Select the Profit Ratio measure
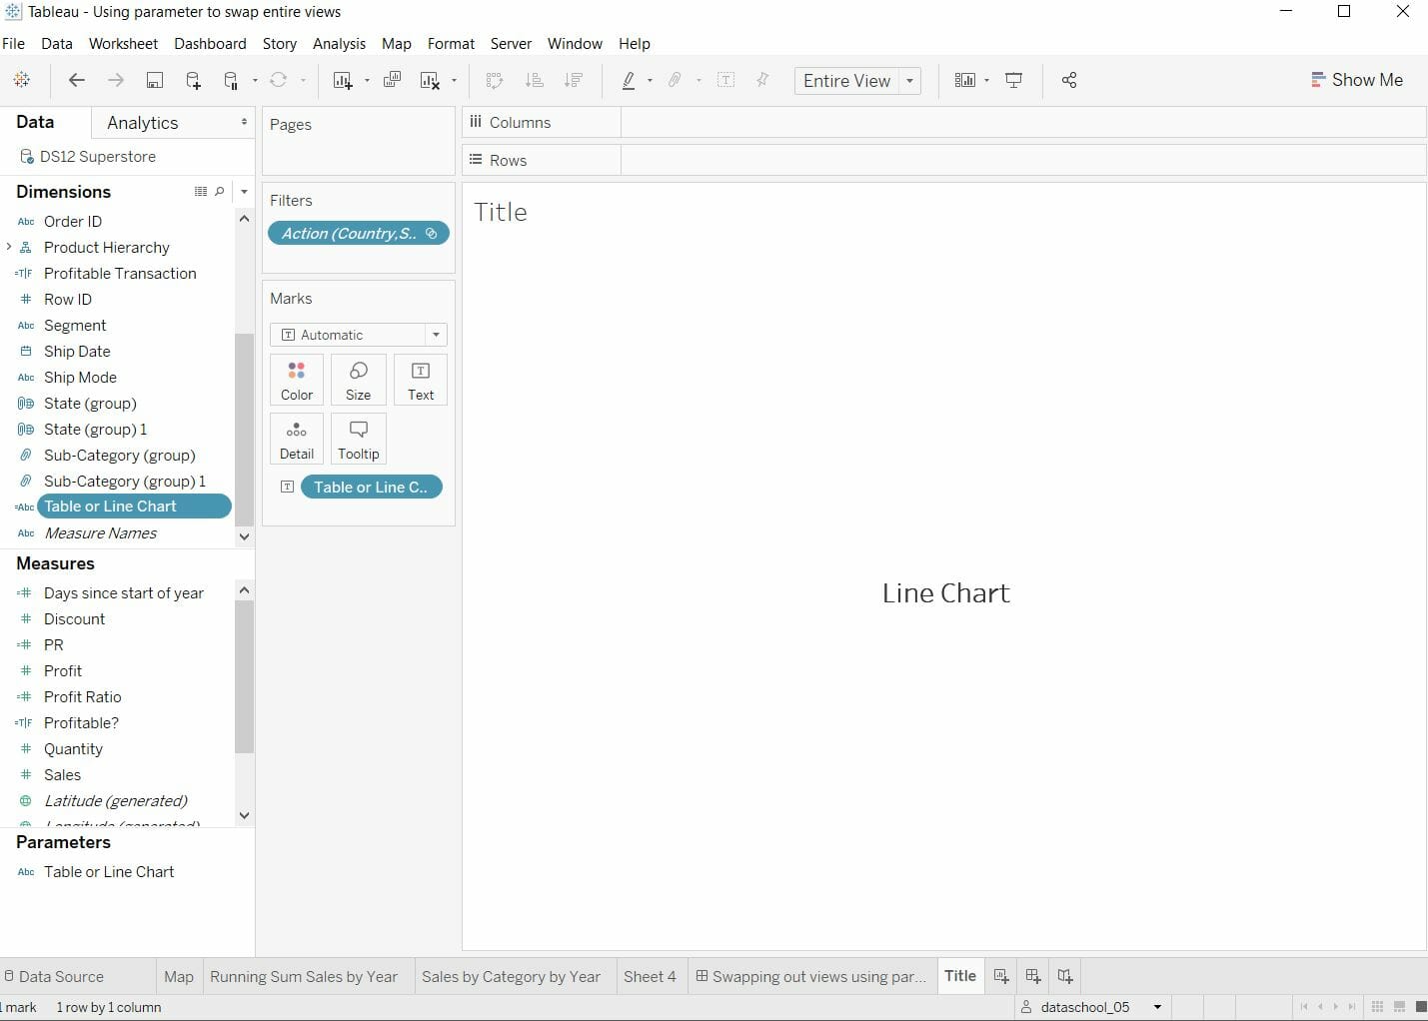The width and height of the screenshot is (1428, 1021). pyautogui.click(x=83, y=696)
